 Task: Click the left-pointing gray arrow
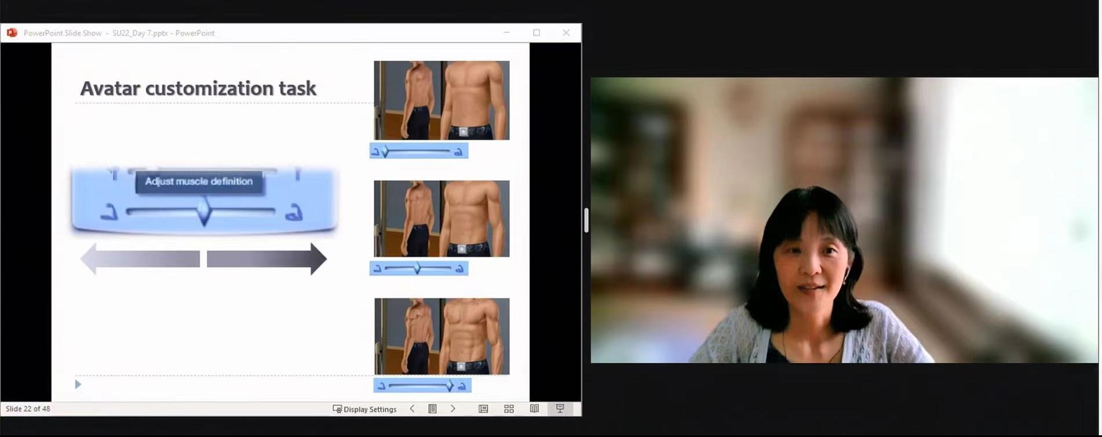pyautogui.click(x=140, y=259)
